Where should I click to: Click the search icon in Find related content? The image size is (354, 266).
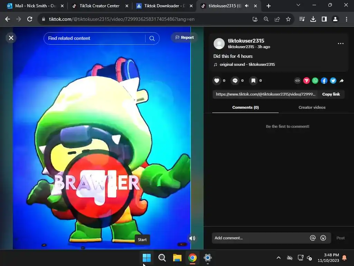click(x=152, y=38)
